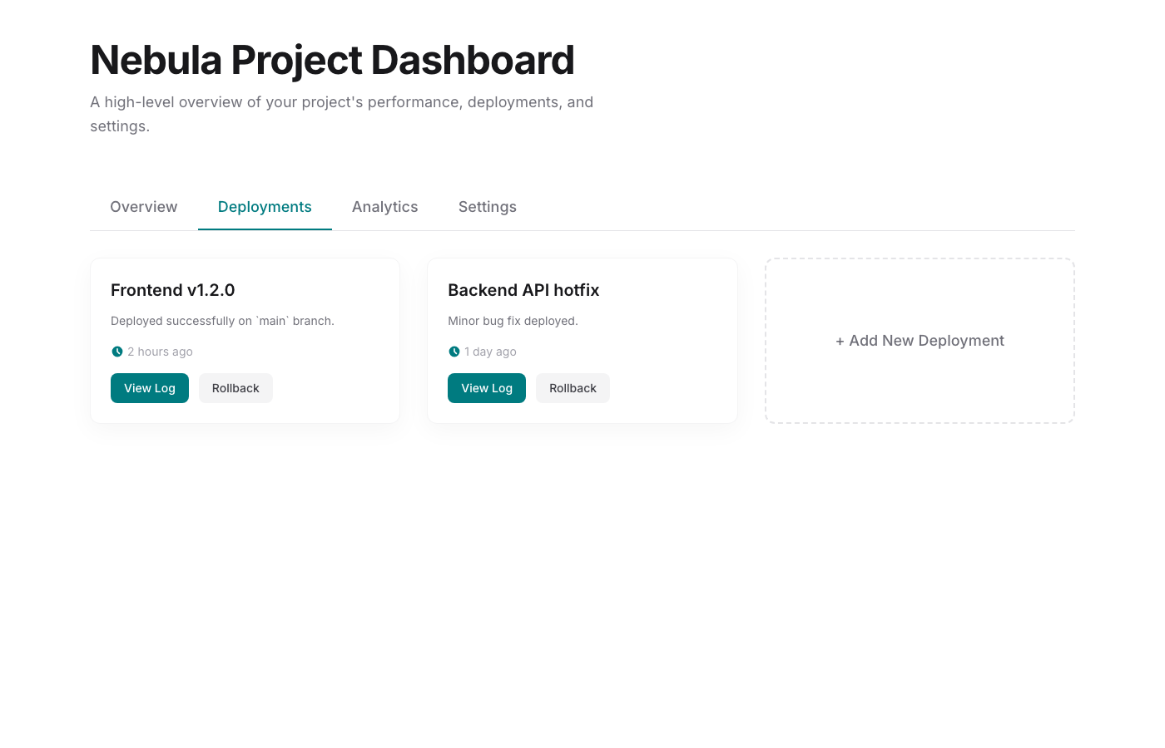This screenshot has height=748, width=1165.
Task: Click the Frontend v1.2.0 card title
Action: pyautogui.click(x=172, y=290)
